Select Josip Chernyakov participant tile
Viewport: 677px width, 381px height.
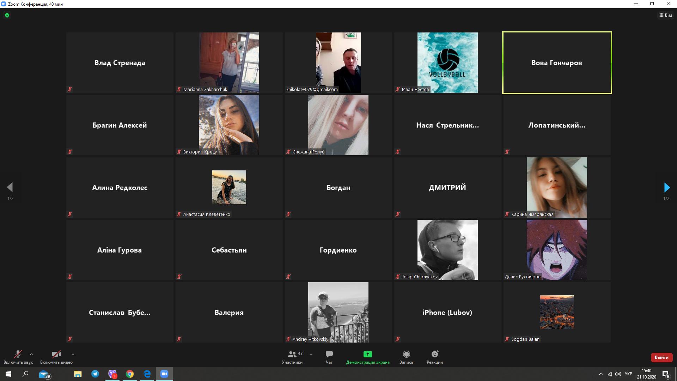click(447, 250)
